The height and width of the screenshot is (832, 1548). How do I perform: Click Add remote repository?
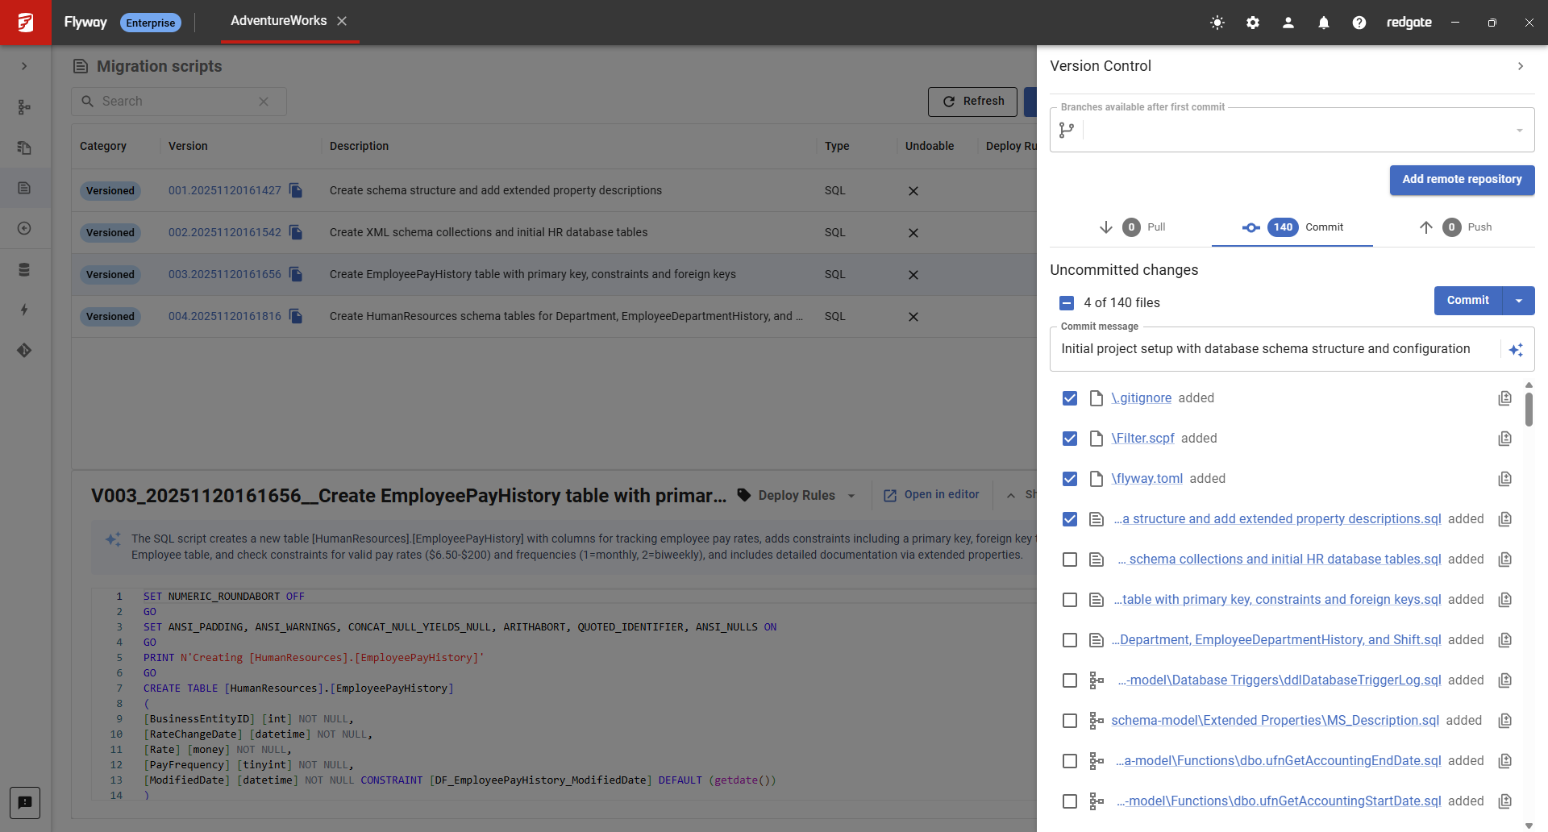point(1462,180)
